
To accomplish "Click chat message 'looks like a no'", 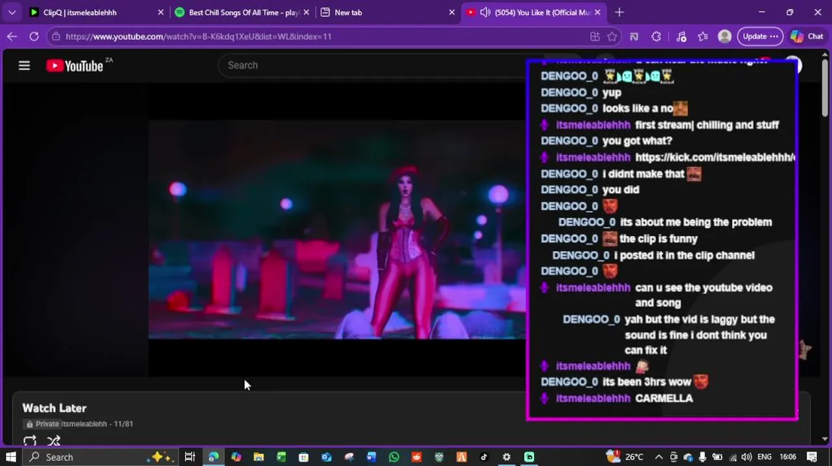I will tap(637, 109).
